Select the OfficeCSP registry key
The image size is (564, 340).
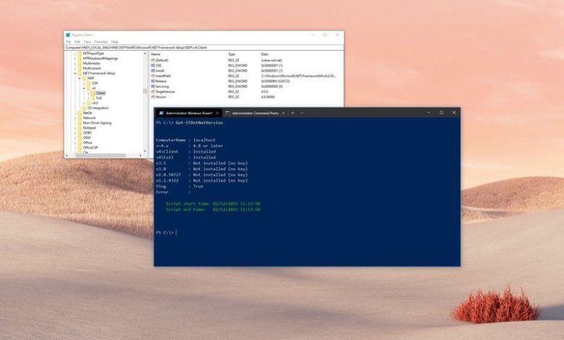[90, 148]
